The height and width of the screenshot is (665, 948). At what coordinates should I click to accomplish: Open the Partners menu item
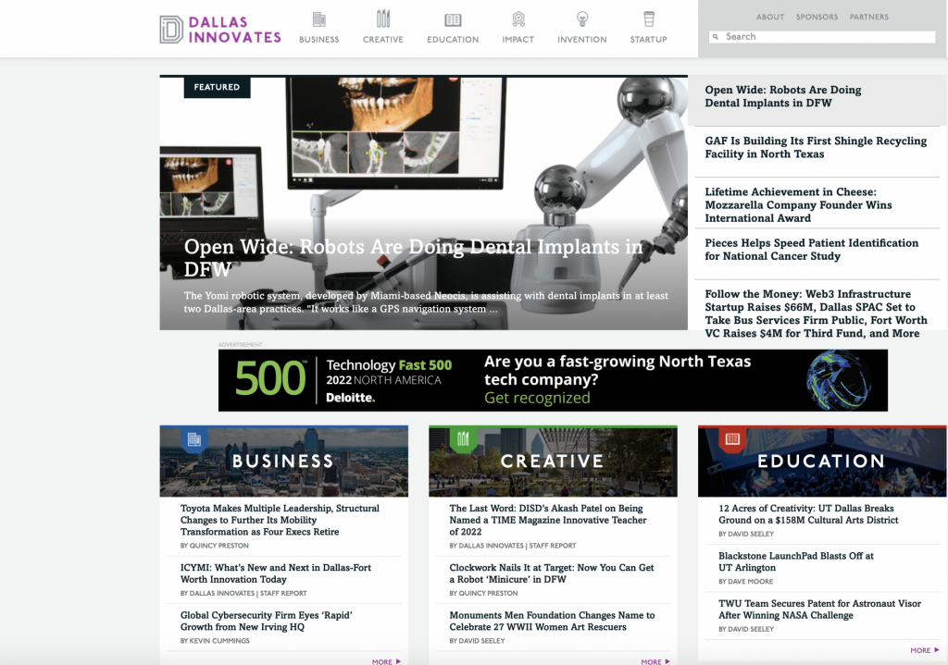tap(868, 17)
